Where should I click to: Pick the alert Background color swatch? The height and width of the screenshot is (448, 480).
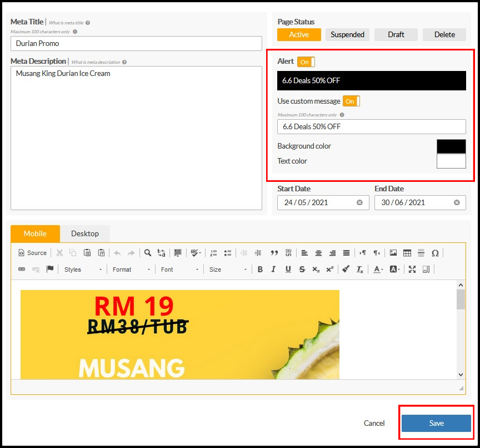[x=451, y=146]
